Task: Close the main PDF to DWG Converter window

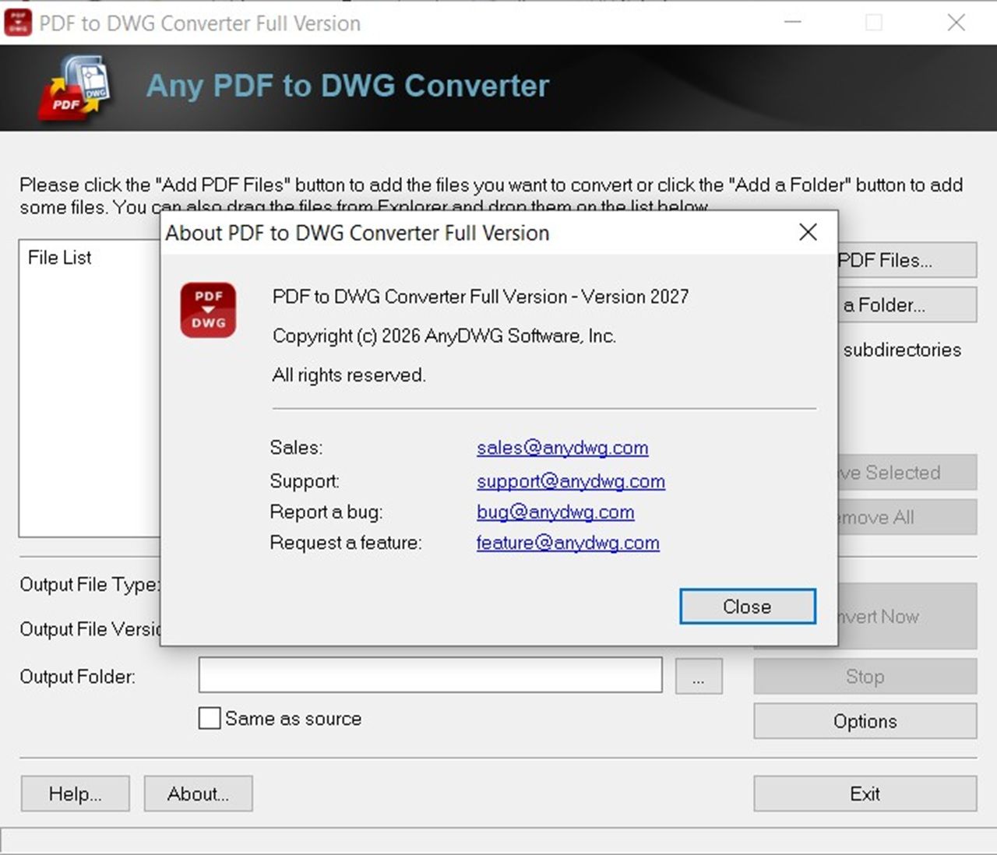Action: click(x=956, y=23)
